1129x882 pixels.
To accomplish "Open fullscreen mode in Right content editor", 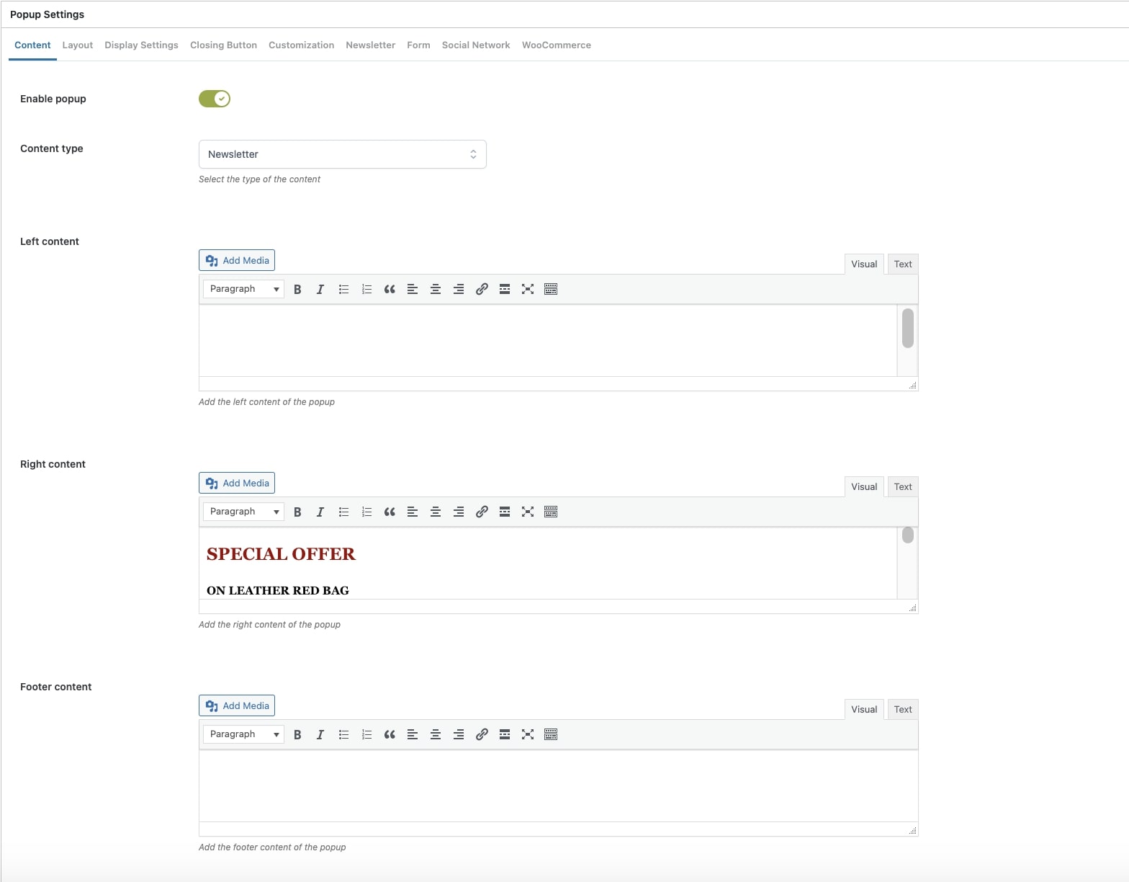I will [x=528, y=512].
